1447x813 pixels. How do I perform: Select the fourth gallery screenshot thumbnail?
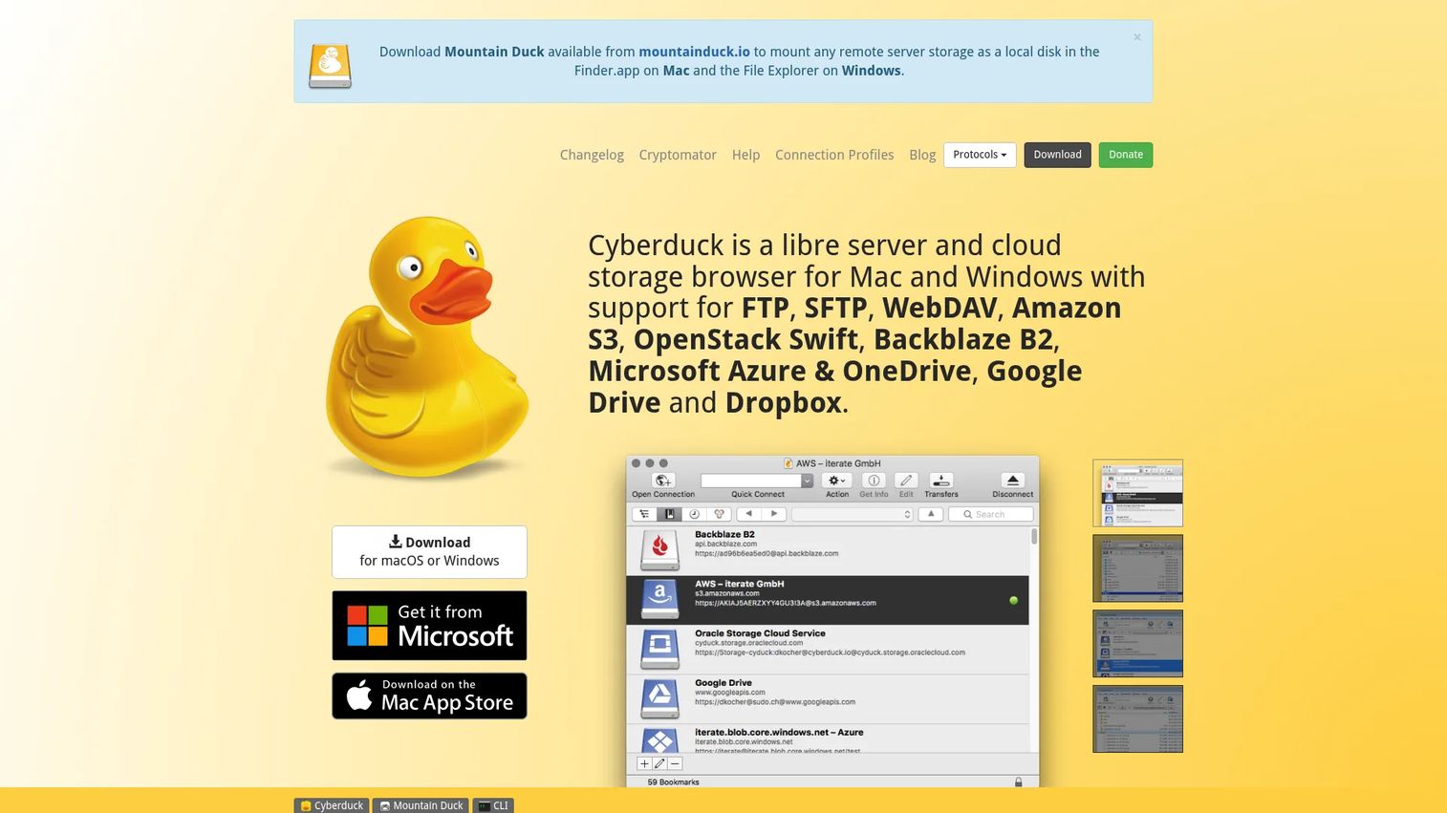[1137, 718]
